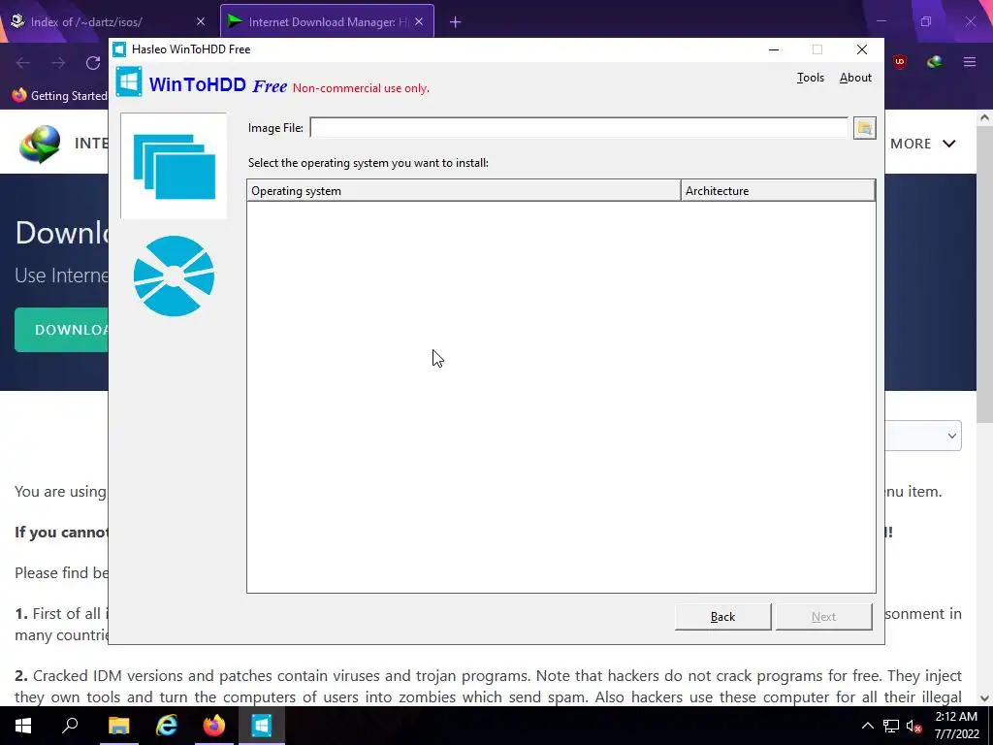Open the Getting Started bookmark
993x745 pixels.
tap(59, 96)
